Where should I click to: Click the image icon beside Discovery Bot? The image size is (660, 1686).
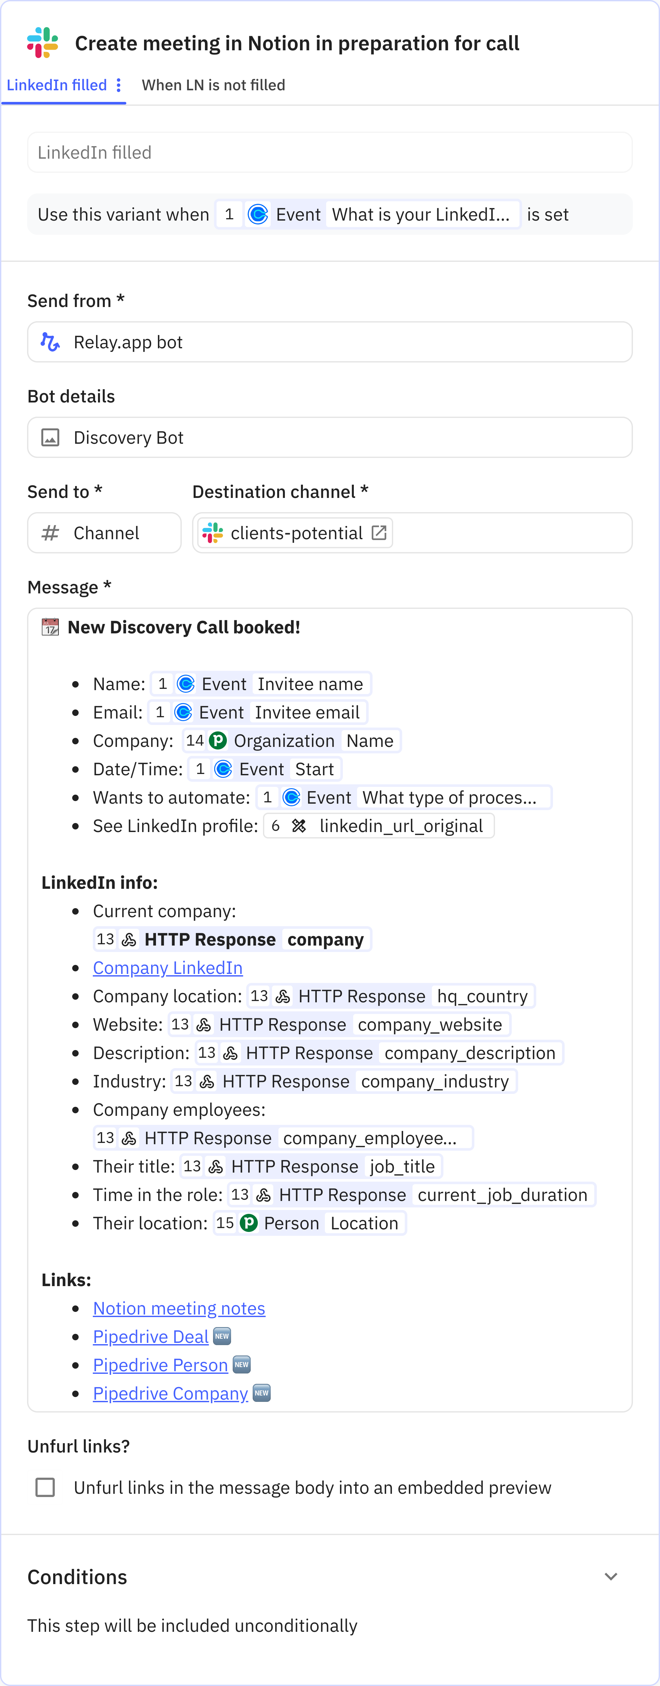[x=50, y=437]
